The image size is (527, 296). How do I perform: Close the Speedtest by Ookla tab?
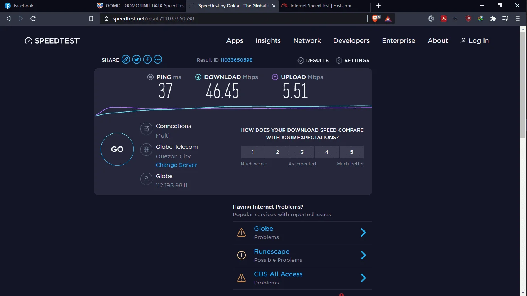274,6
